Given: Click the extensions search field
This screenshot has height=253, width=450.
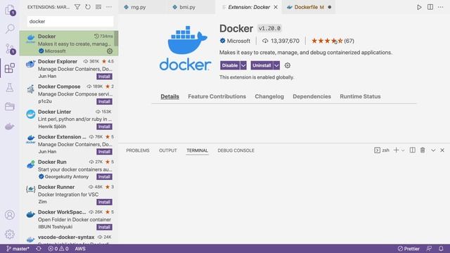Looking at the screenshot, I should [x=70, y=22].
